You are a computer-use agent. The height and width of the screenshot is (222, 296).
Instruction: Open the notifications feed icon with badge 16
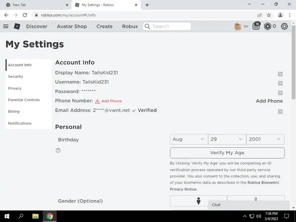[256, 26]
